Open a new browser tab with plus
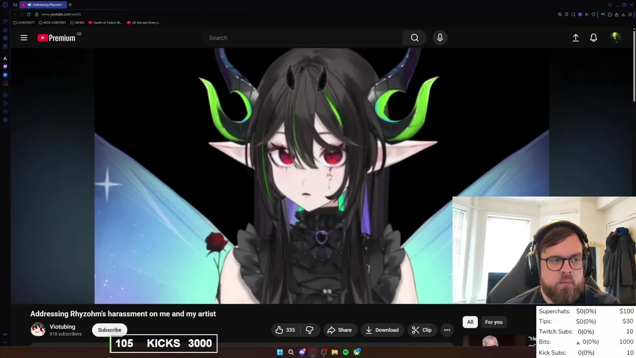636x358 pixels. point(70,4)
